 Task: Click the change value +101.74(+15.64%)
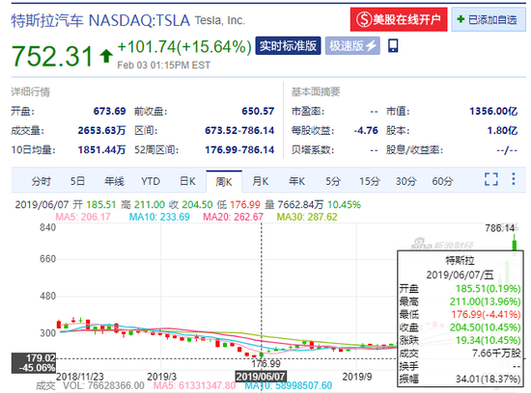pos(184,46)
